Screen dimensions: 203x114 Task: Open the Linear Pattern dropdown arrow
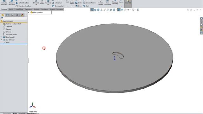72,6
